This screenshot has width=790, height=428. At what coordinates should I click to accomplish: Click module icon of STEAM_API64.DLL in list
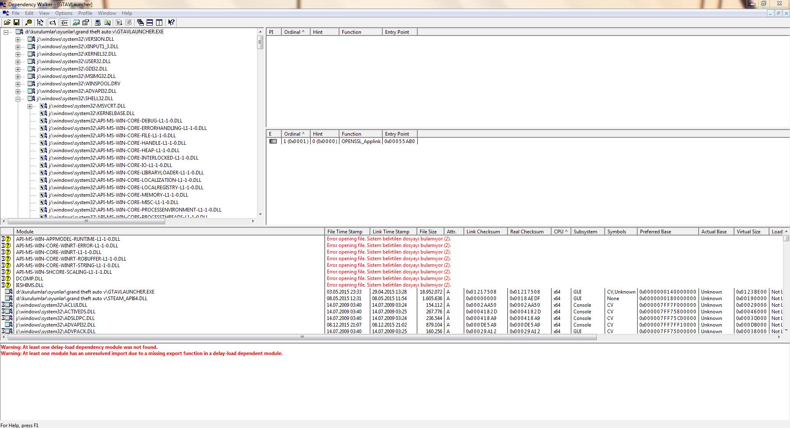[x=8, y=299]
